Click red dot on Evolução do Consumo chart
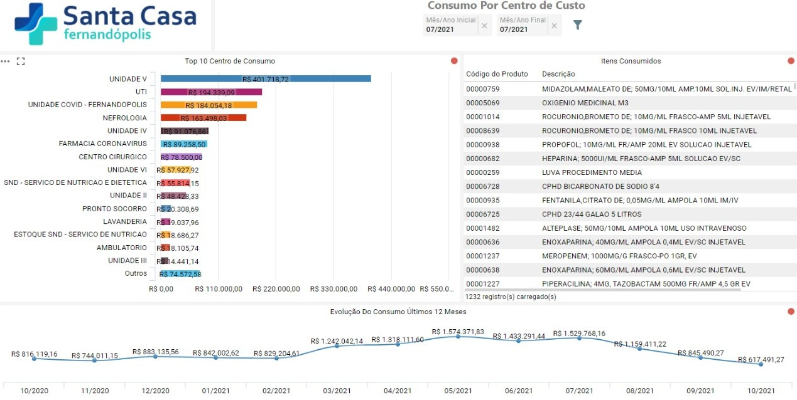 pyautogui.click(x=791, y=312)
